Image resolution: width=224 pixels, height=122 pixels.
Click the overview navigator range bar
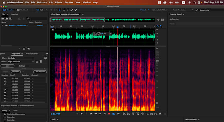point(77,20)
